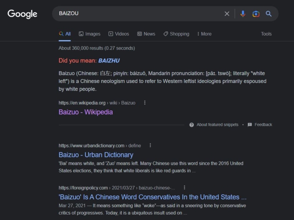
Task: Click the question mark icon beside About featured snippets
Action: pyautogui.click(x=191, y=125)
